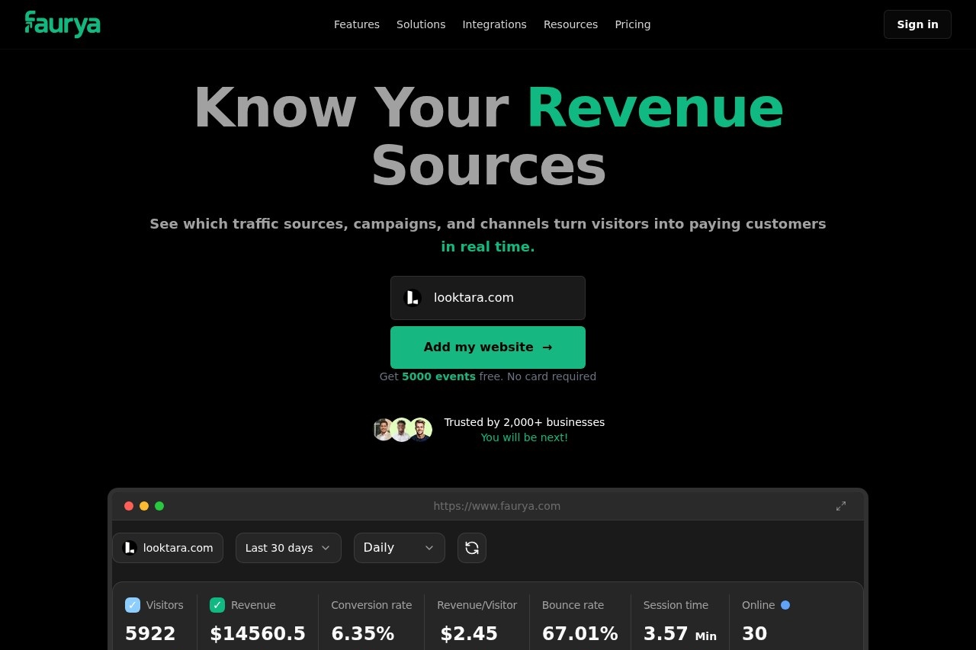The width and height of the screenshot is (976, 650).
Task: Click the customer avatars group
Action: click(403, 430)
